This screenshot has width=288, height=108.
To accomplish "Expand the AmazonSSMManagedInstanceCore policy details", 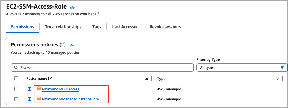I will pyautogui.click(x=29, y=99).
